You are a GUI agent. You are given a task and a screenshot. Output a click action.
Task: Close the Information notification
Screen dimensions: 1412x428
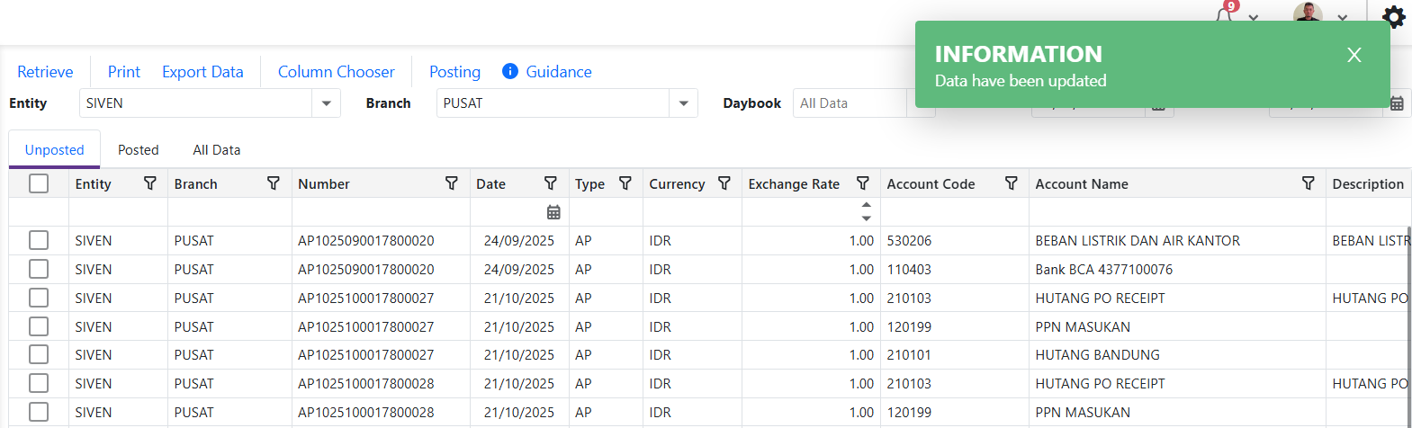point(1354,55)
